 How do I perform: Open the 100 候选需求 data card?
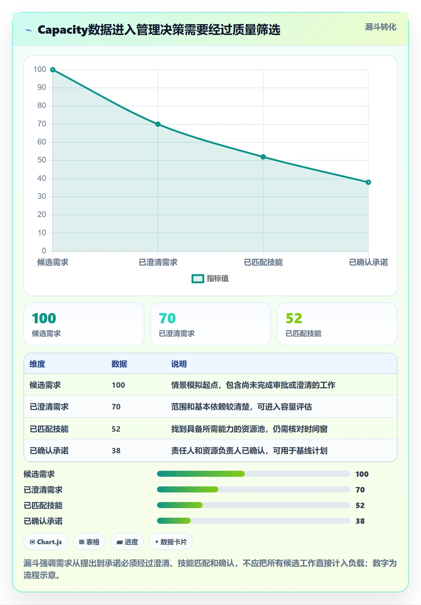[84, 324]
